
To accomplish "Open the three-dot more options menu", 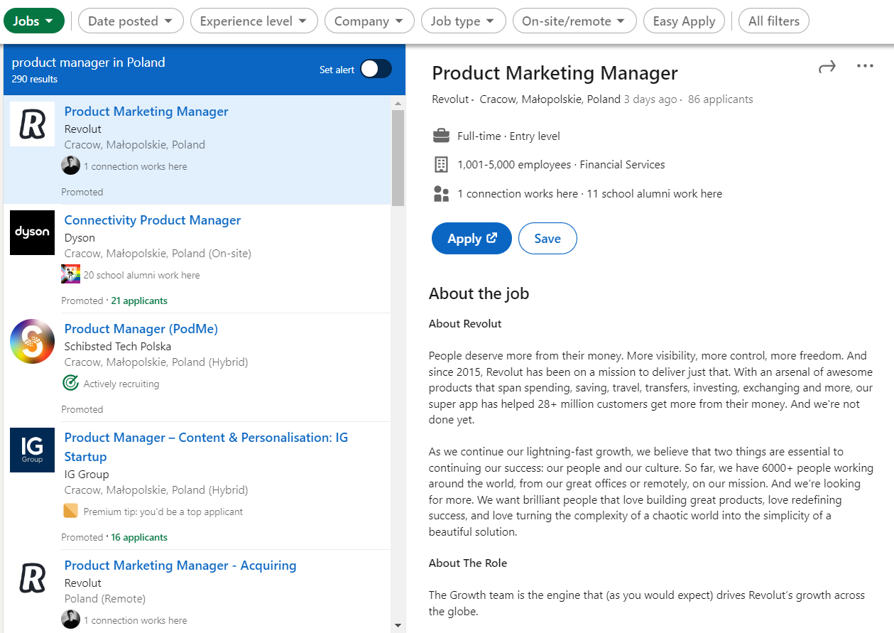I will tap(865, 66).
